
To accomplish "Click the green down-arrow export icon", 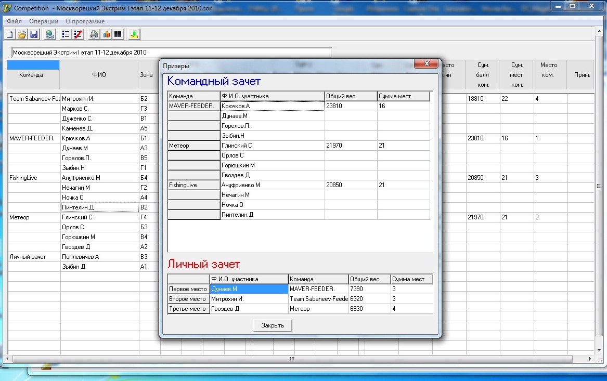I will pyautogui.click(x=134, y=34).
